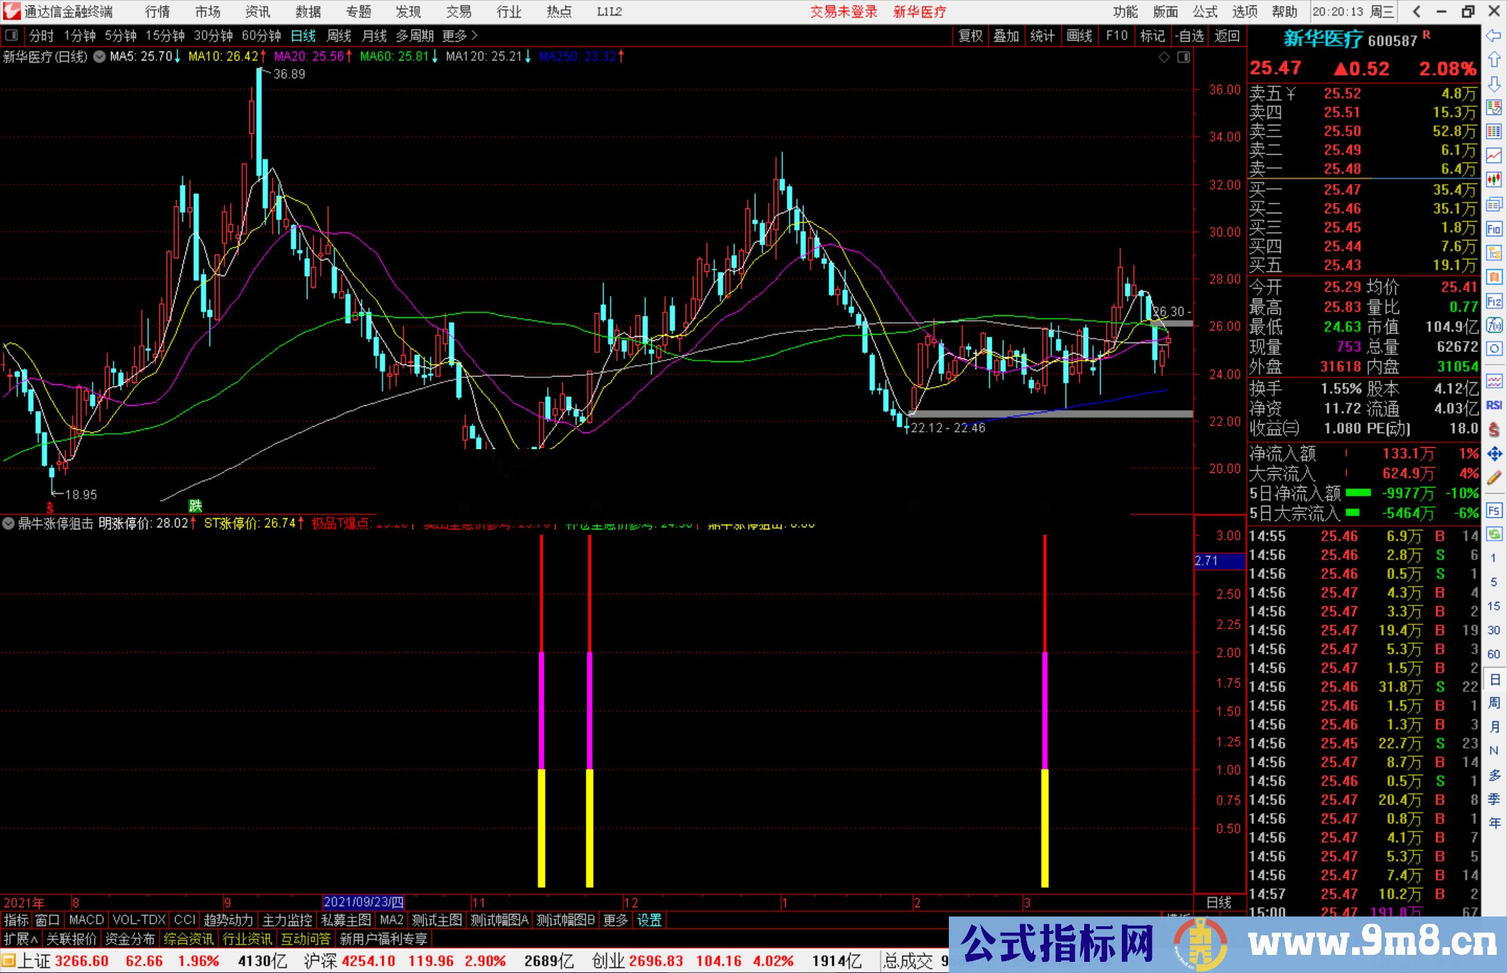This screenshot has height=973, width=1507.
Task: Open the 资讯 menu
Action: pyautogui.click(x=258, y=12)
